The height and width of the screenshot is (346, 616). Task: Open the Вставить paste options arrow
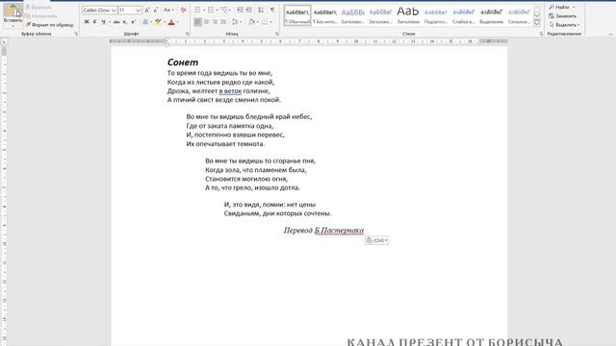point(13,26)
